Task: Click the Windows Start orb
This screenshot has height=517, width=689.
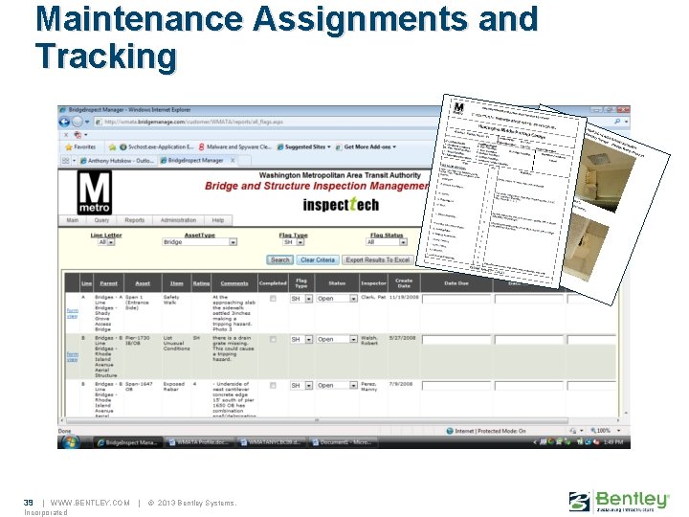Action: (x=70, y=441)
